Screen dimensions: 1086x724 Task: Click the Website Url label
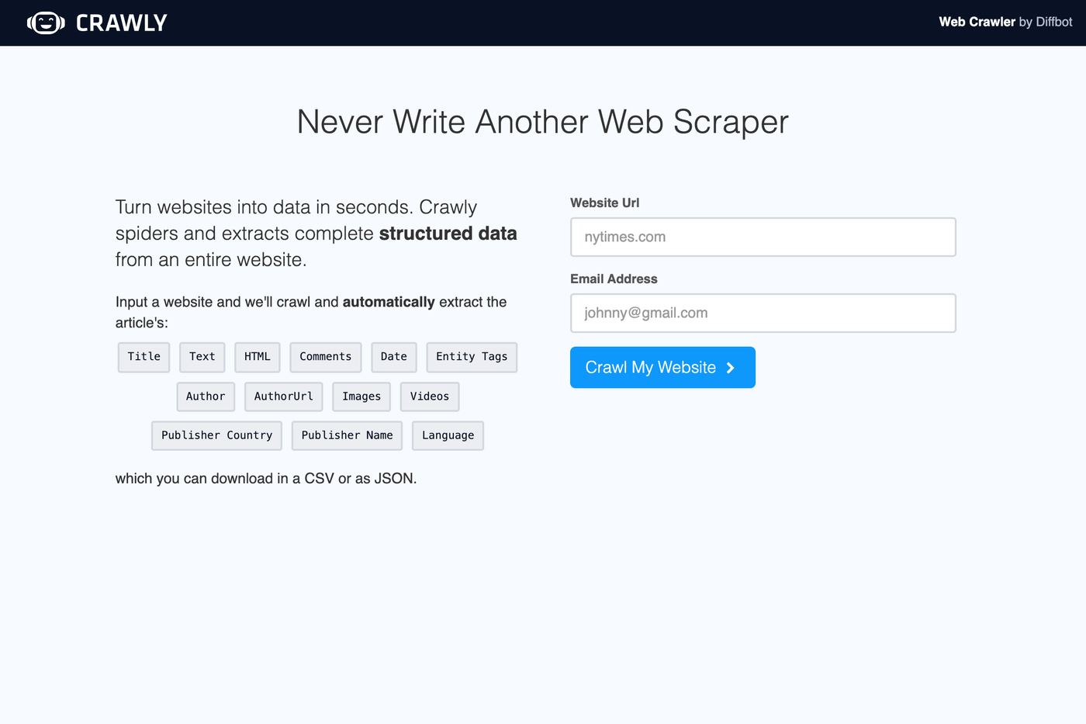[x=605, y=203]
